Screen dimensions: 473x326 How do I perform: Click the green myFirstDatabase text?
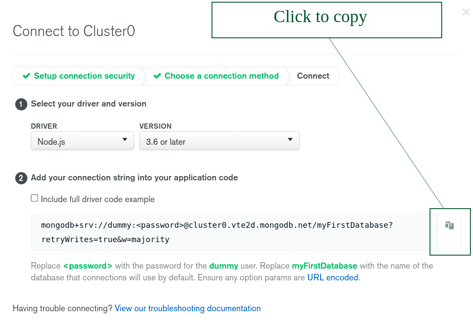[x=324, y=266]
